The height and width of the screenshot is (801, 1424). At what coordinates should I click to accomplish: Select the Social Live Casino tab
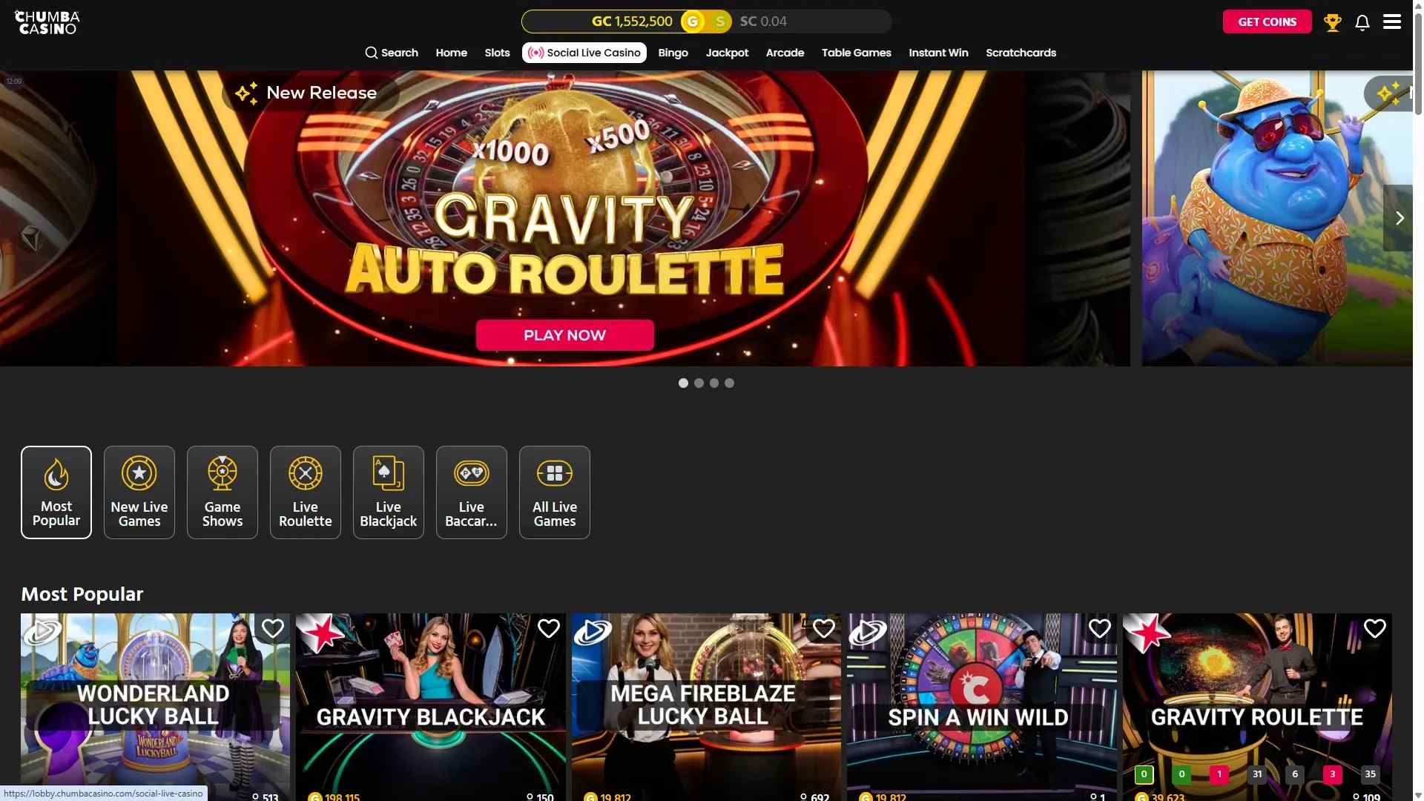(584, 53)
